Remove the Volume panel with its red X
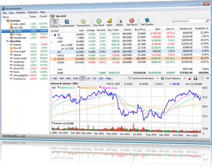This screenshot has height=167, width=212. [x=53, y=123]
